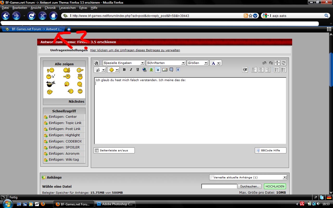Image resolution: width=333 pixels, height=208 pixels.
Task: Wrap text in quote with speech-bubble icon
Action: pos(171,70)
